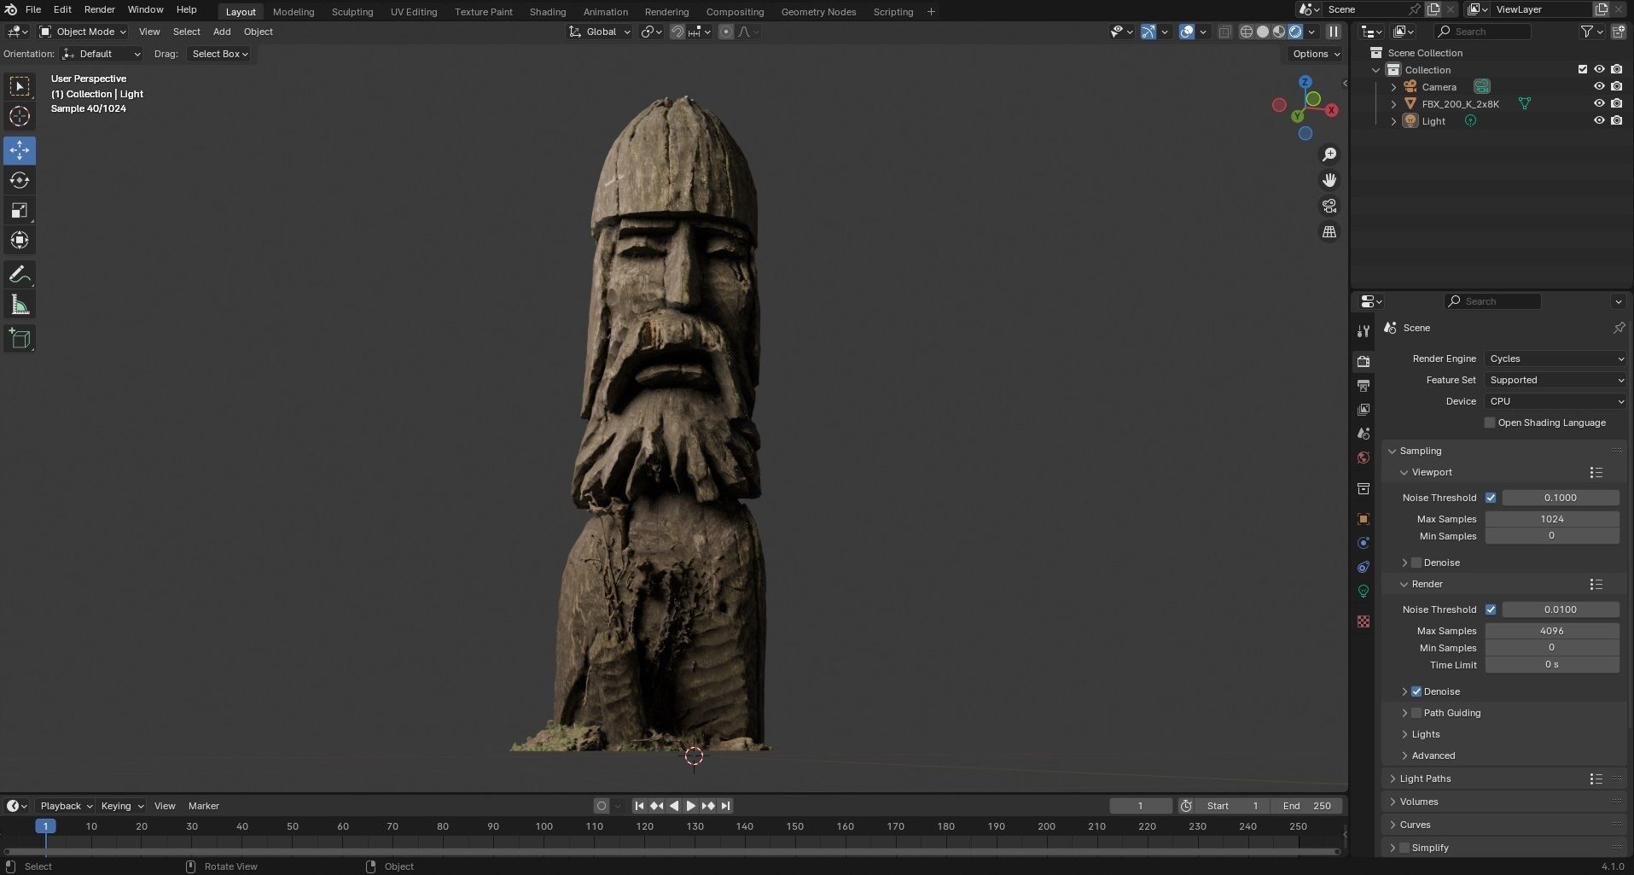
Task: Click the Options button
Action: coord(1316,54)
